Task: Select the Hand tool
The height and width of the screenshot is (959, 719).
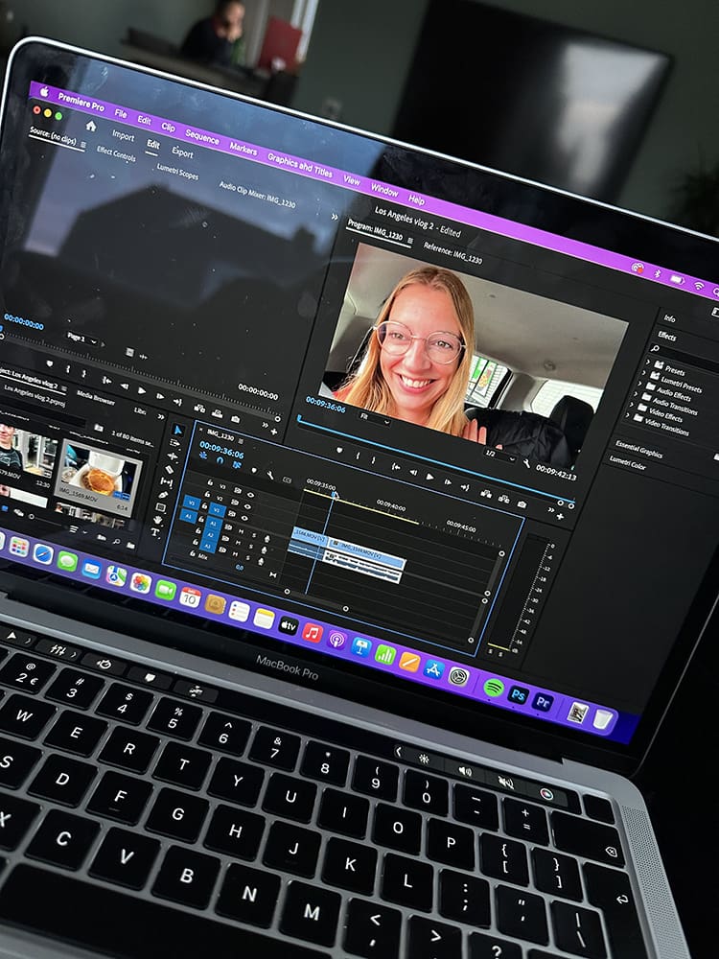Action: 158,519
